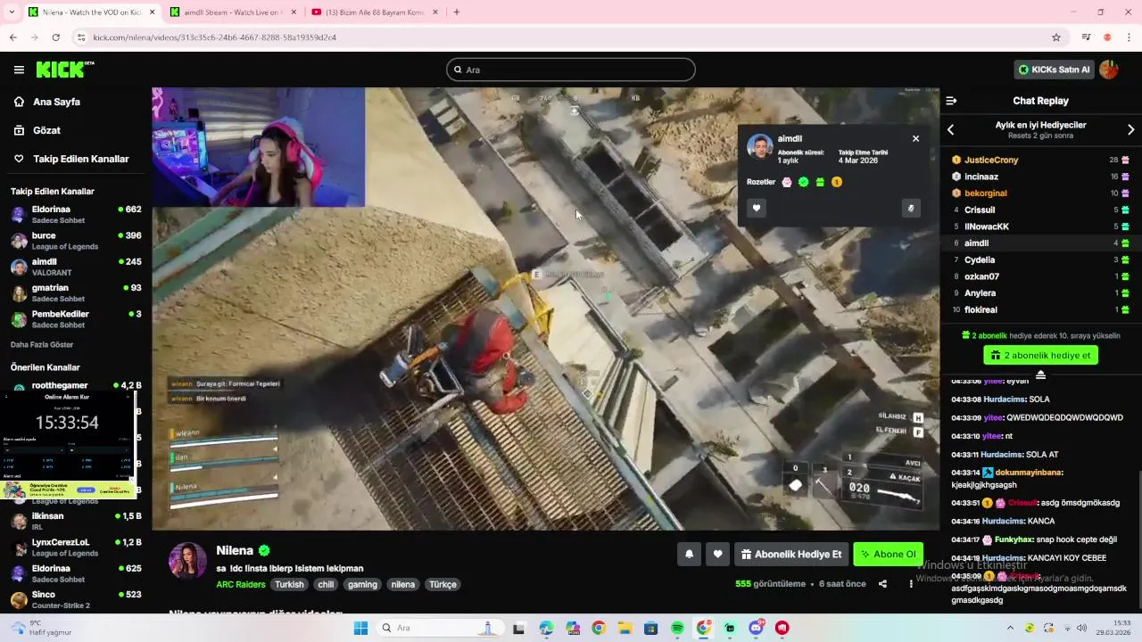Open Spotify from the taskbar
The width and height of the screenshot is (1142, 642).
tap(677, 629)
